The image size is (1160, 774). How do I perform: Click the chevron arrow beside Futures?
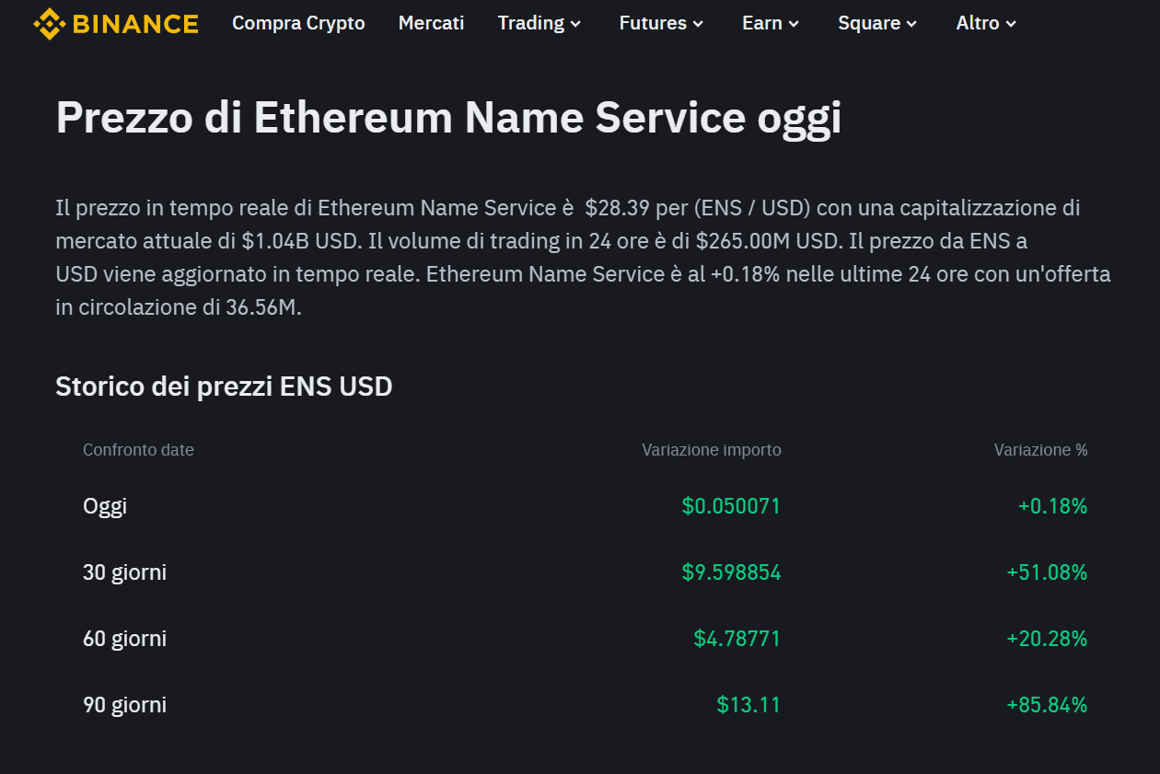tap(698, 24)
